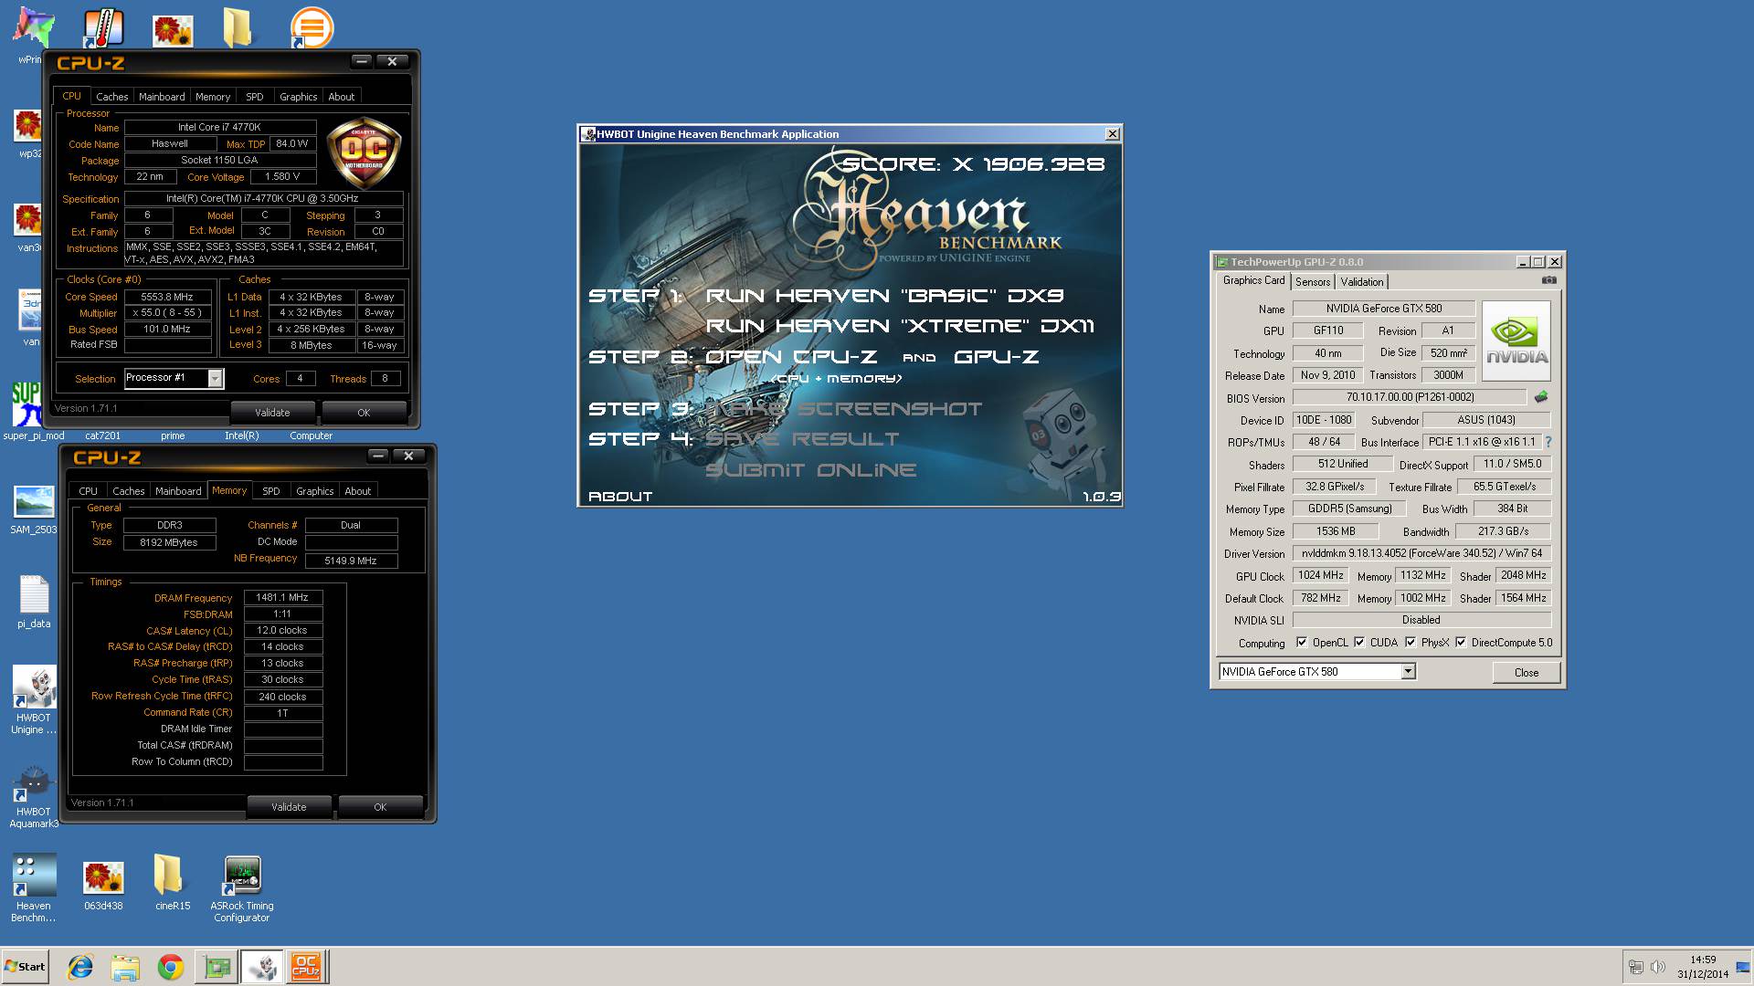Screen dimensions: 1754x986
Task: Click OK in the top CPU-Z window
Action: [x=364, y=413]
